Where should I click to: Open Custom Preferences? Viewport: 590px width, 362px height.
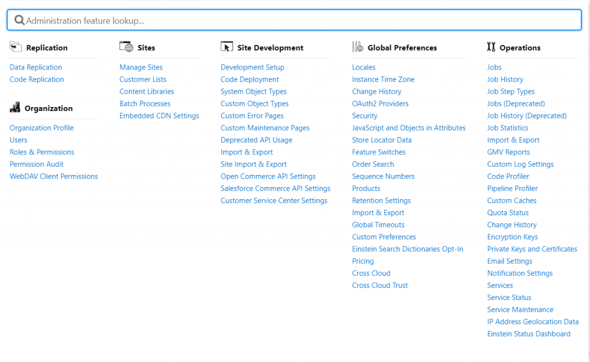click(384, 237)
